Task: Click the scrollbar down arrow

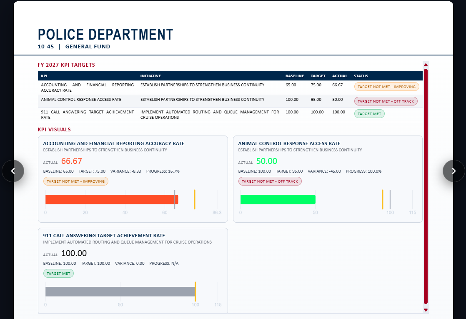Action: (426, 310)
